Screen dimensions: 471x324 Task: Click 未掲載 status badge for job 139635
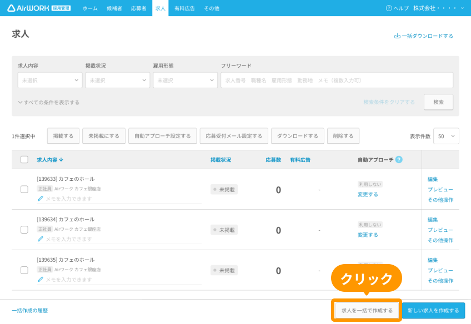point(224,270)
